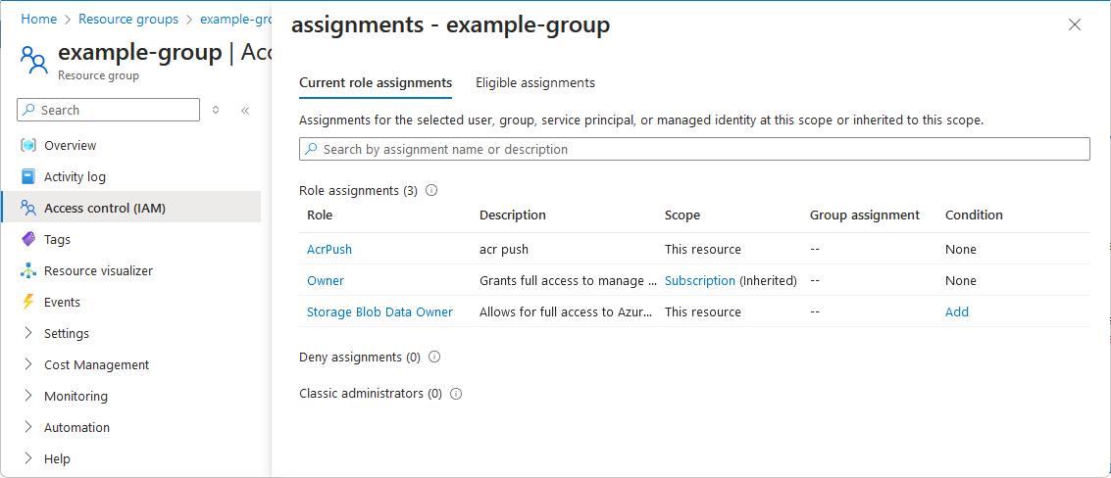Viewport: 1111px width, 478px height.
Task: Expand the Cost Management section
Action: tap(28, 364)
